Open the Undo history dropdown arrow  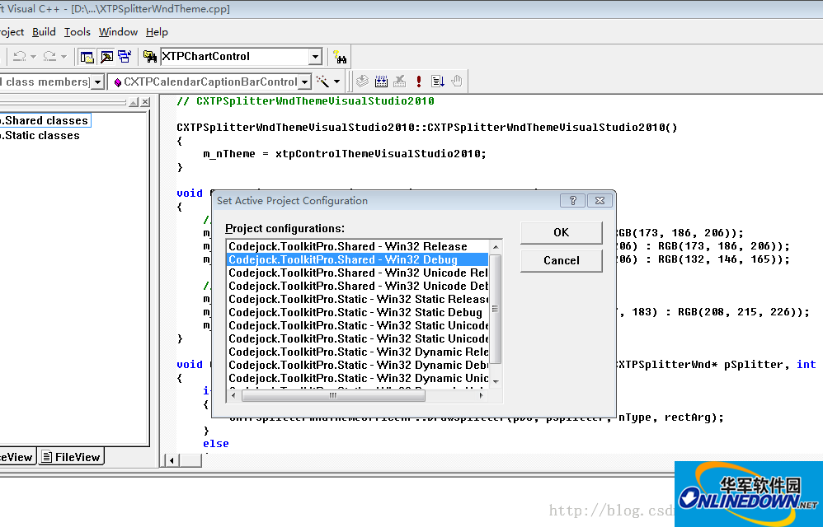pos(33,57)
